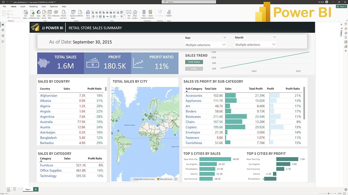348x195 pixels.
Task: Open the Data pane on right rail
Action: [x=346, y=24]
